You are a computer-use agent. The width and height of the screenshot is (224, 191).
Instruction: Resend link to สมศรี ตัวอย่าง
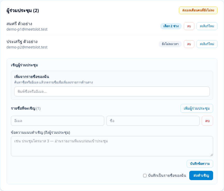click(x=207, y=26)
